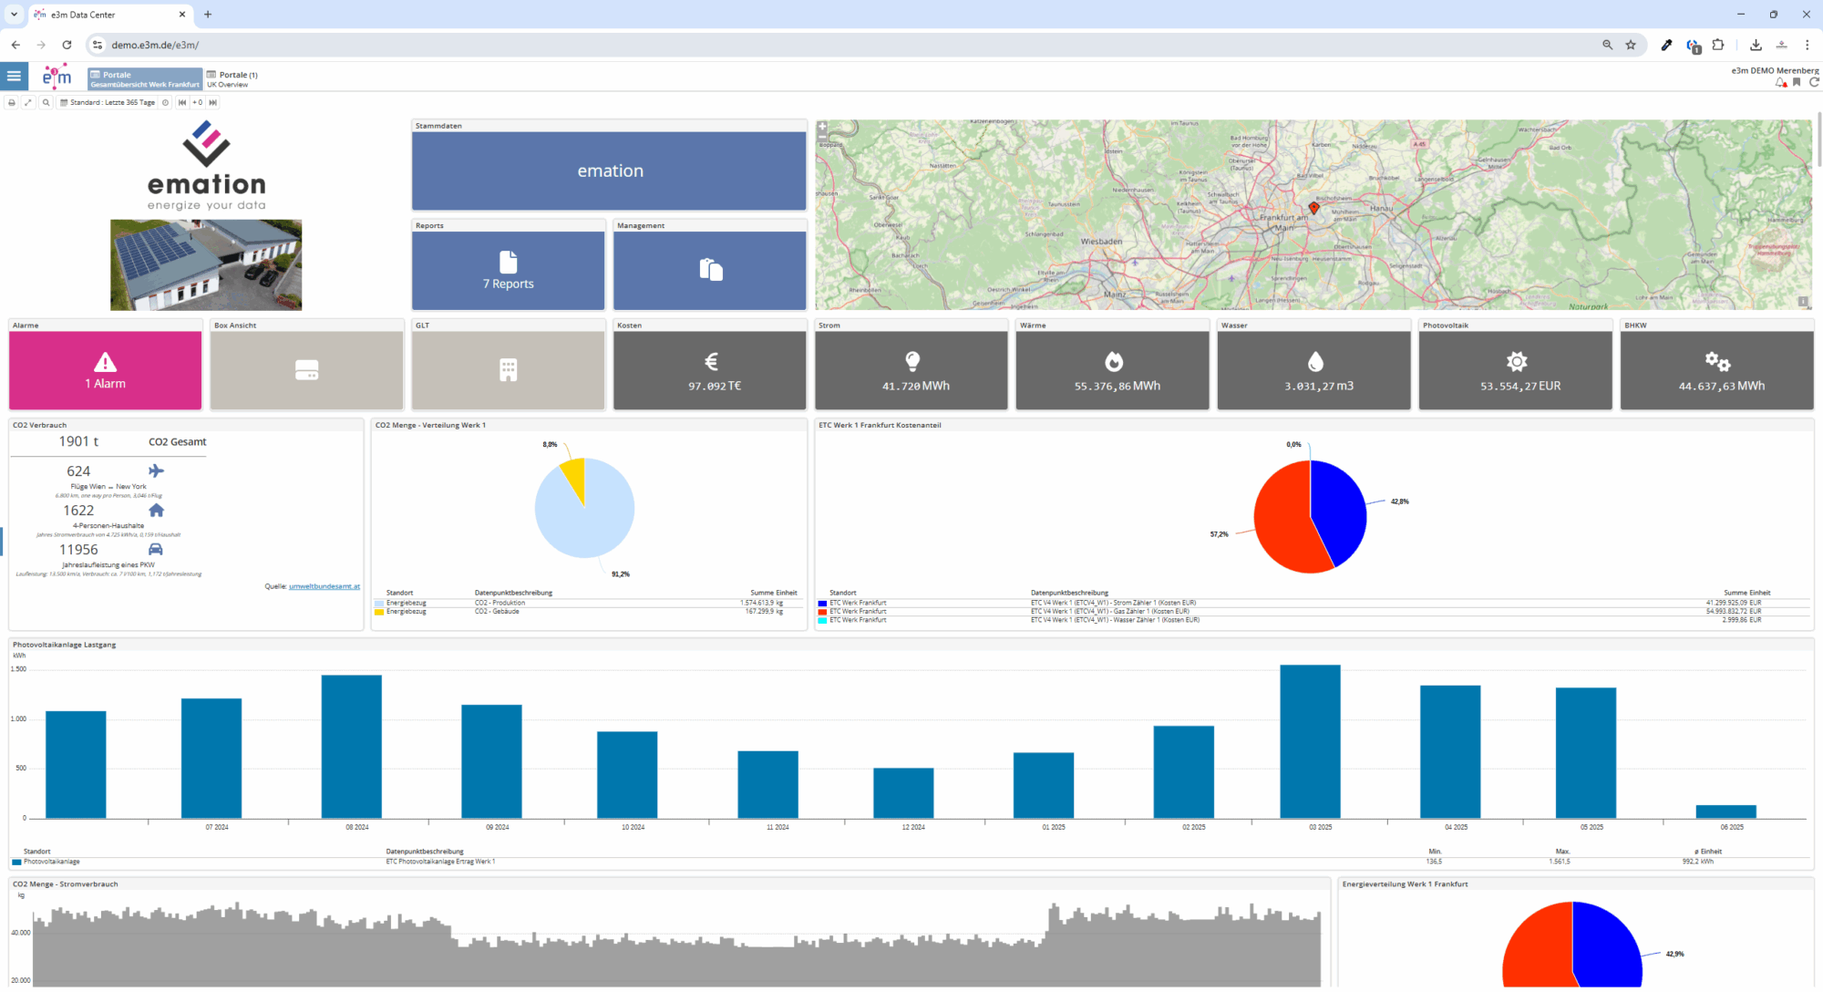This screenshot has width=1823, height=992.
Task: Open alarm notifications bell icon
Action: click(x=1781, y=83)
